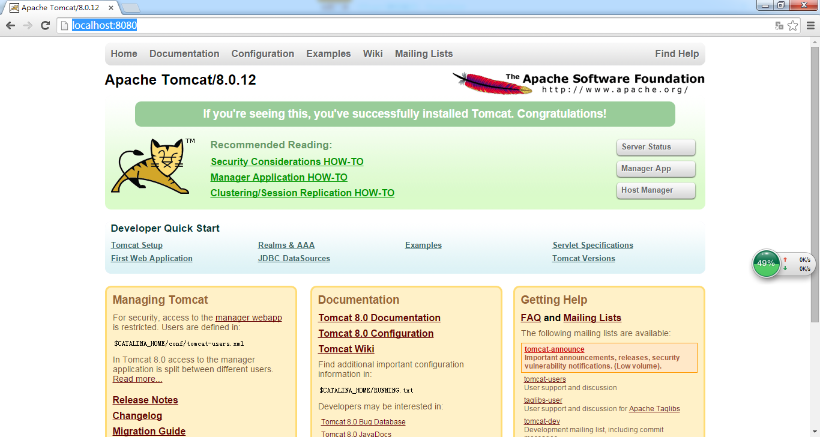Open Configuration in the top navigation
The image size is (820, 437).
point(263,53)
